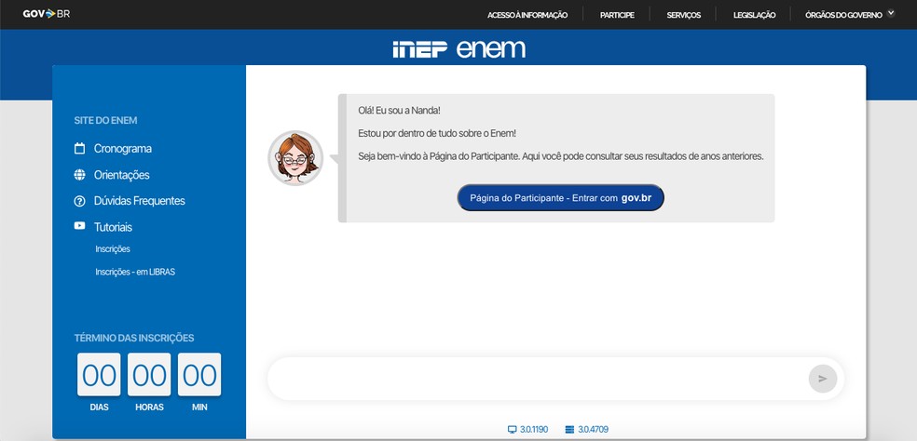The width and height of the screenshot is (917, 441).
Task: Click the version number 3.0.4709
Action: [593, 429]
